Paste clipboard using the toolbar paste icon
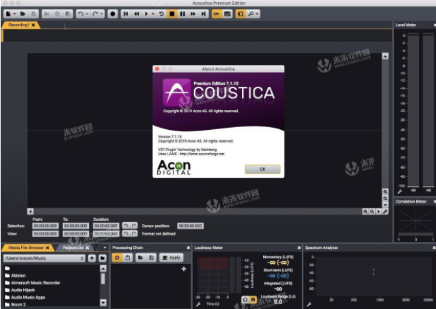 pyautogui.click(x=68, y=14)
